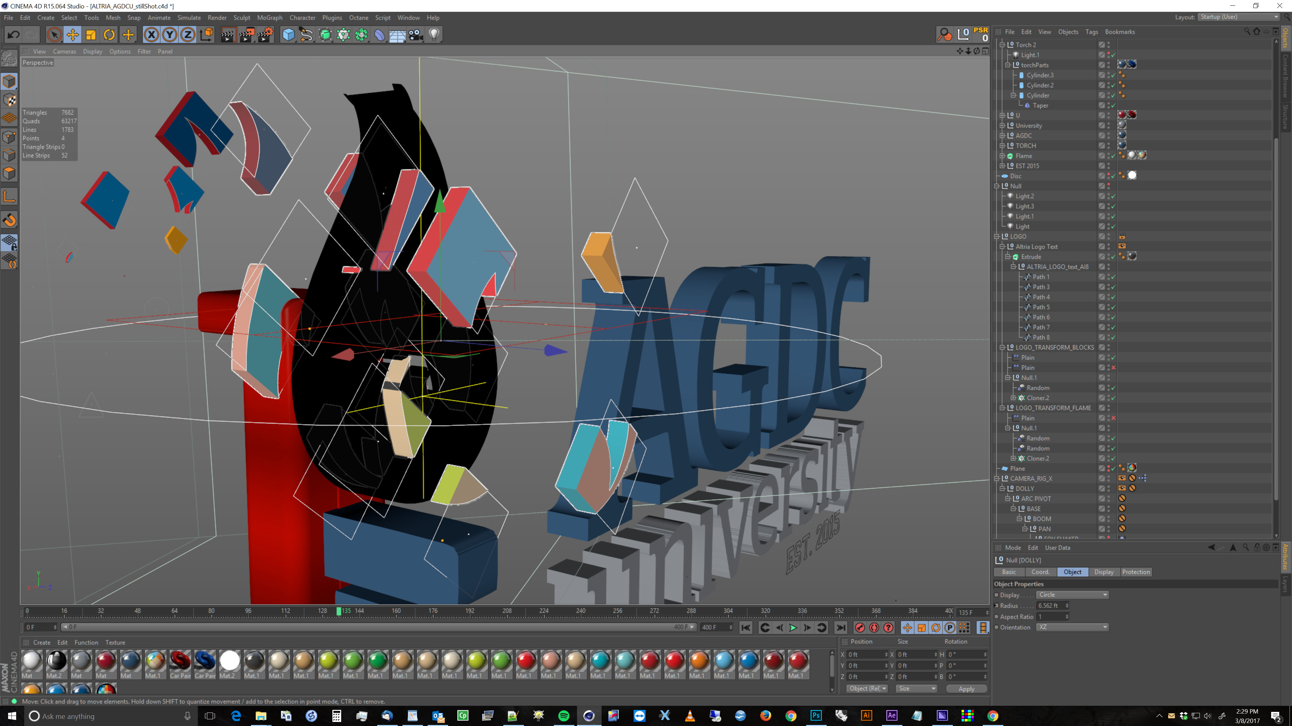Screen dimensions: 1292x726
Task: Click the Render to Picture Viewer icon
Action: 247,35
